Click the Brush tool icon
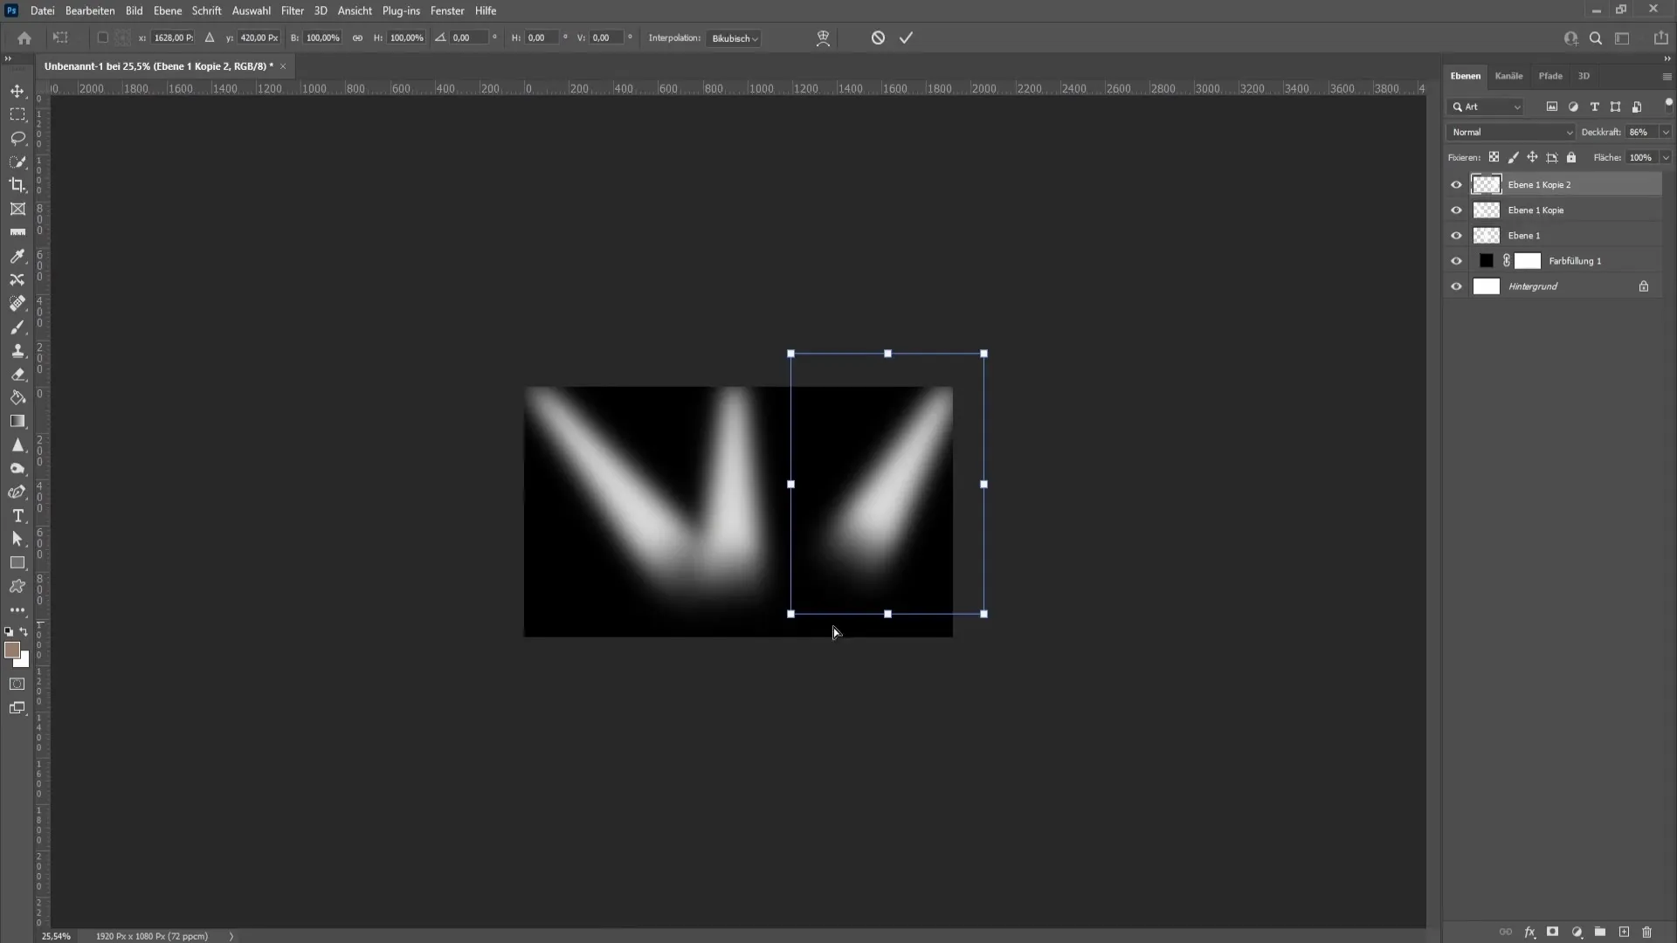The image size is (1677, 943). coord(16,327)
